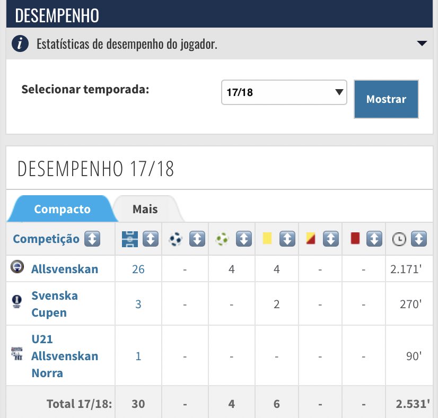
Task: Click the yellow card column icon
Action: click(267, 239)
